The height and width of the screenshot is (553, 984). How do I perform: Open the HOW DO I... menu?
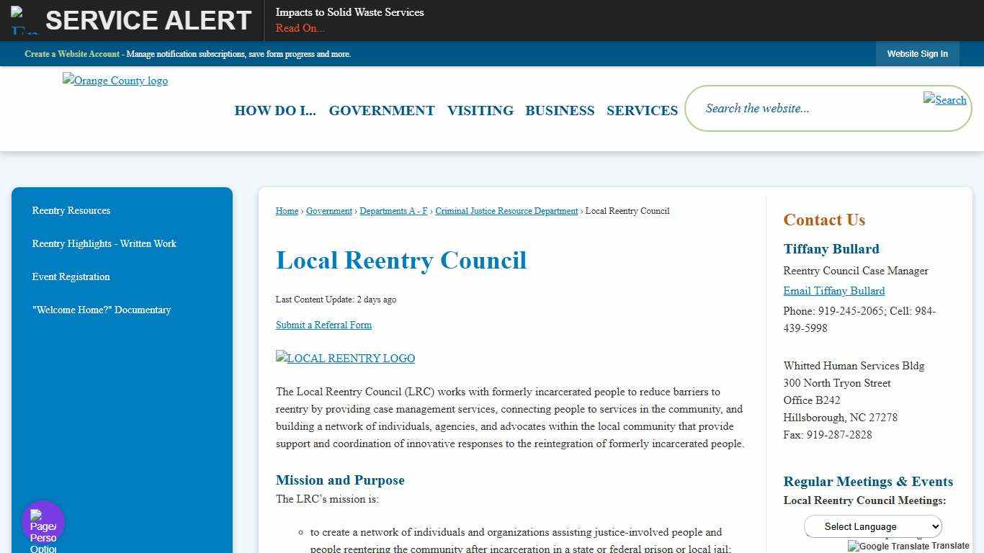click(275, 110)
